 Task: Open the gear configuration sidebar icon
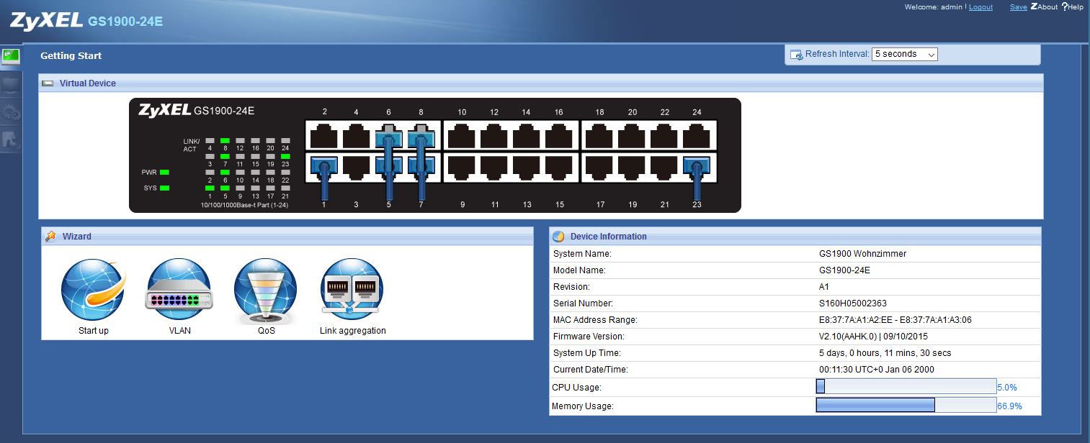point(11,113)
